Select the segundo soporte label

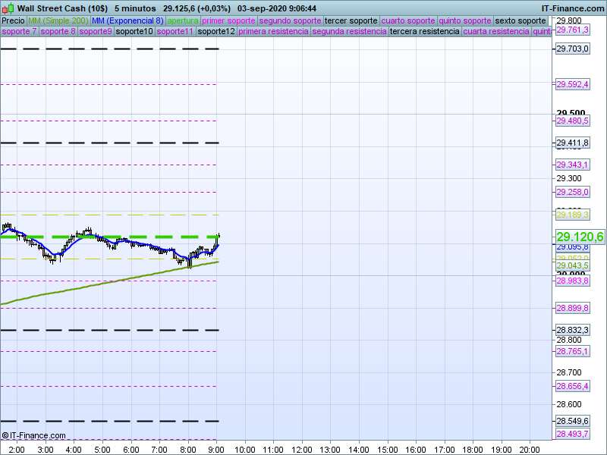(290, 20)
